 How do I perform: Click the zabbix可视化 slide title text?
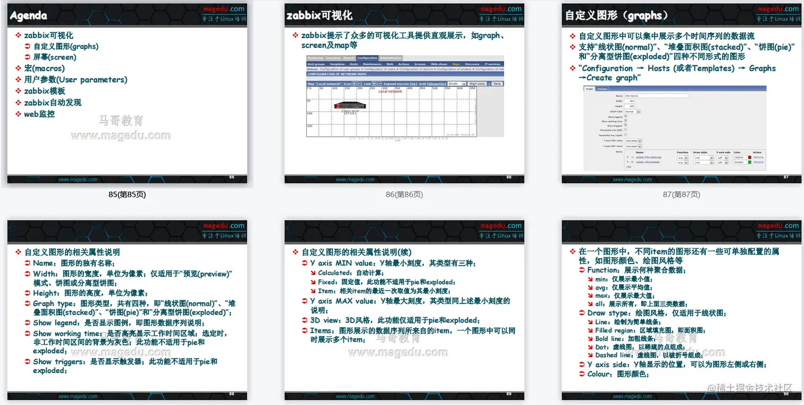(x=319, y=15)
